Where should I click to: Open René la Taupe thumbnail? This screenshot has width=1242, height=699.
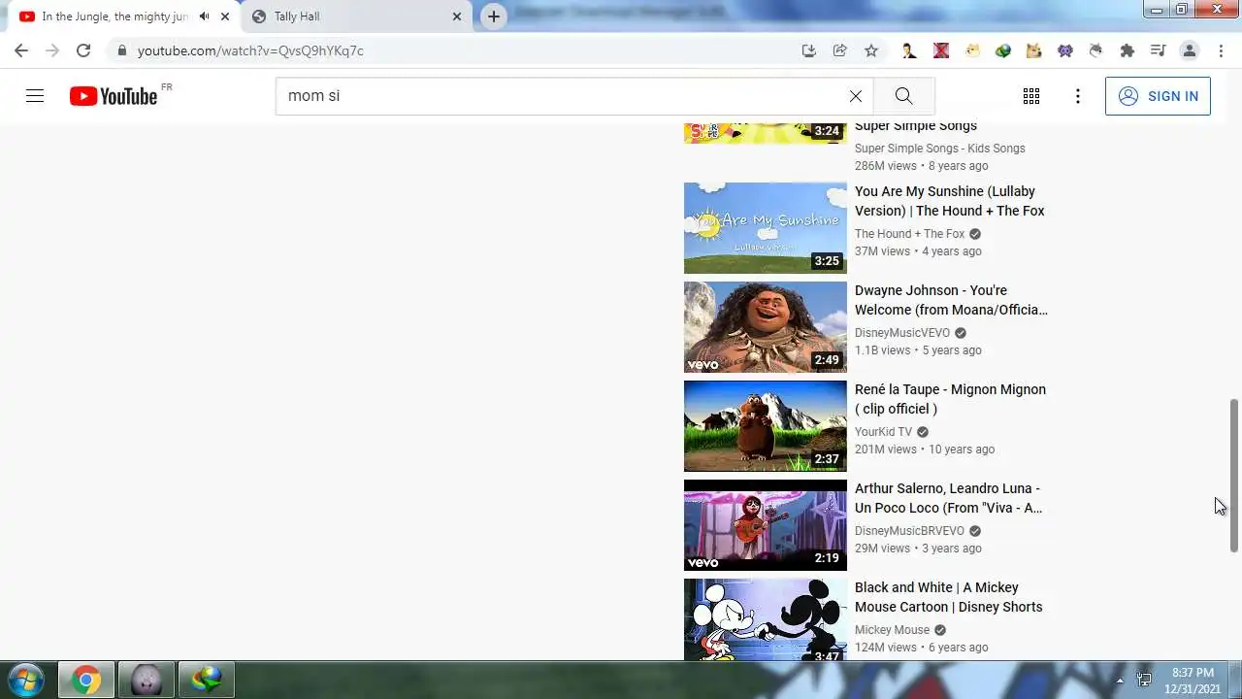pyautogui.click(x=766, y=426)
